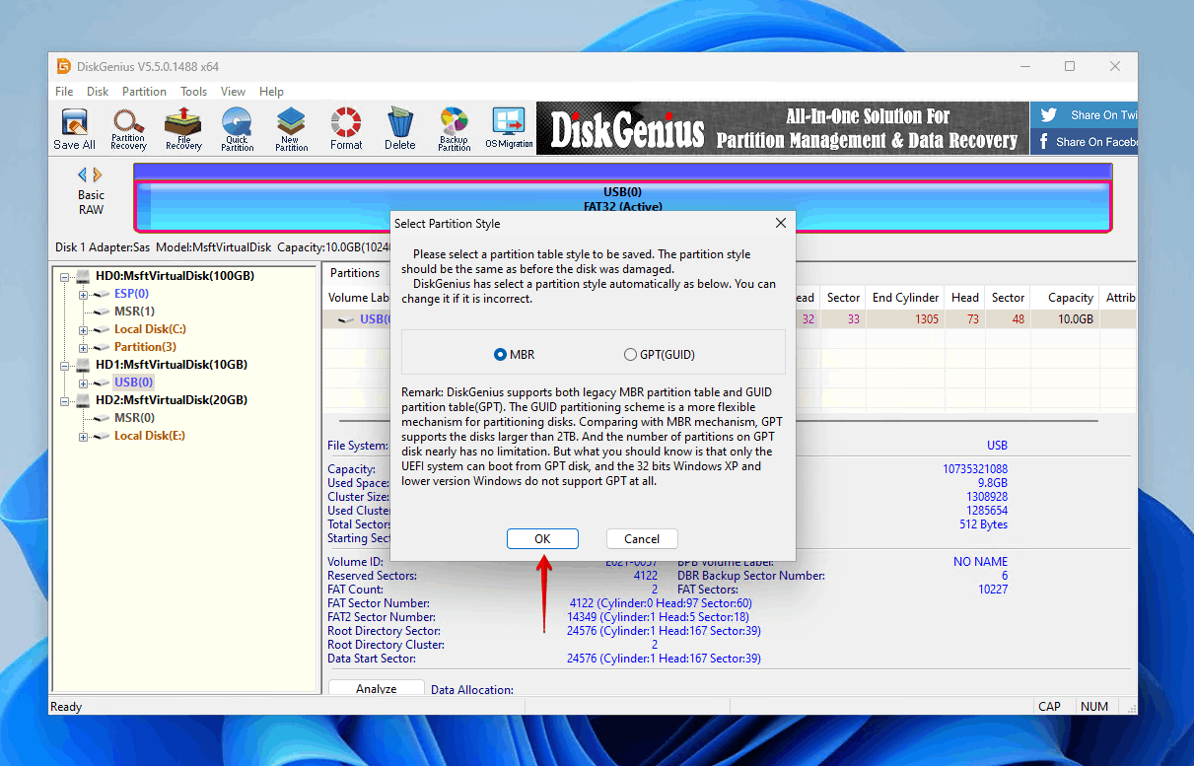Confirm the partition style with OK
This screenshot has height=766, width=1194.
click(542, 538)
